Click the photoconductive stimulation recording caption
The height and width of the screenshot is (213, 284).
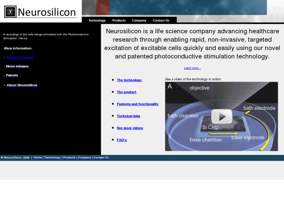[46, 36]
